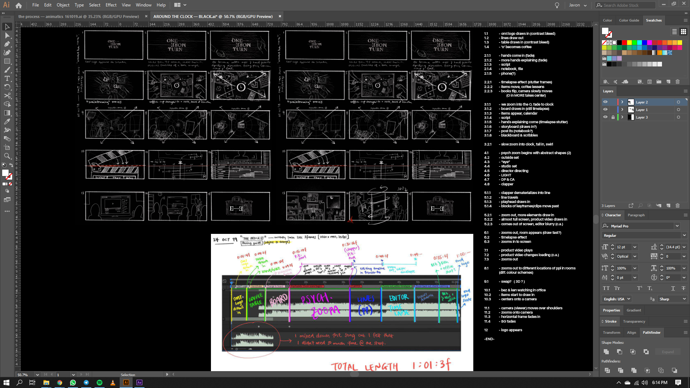Open English: USA language dropdown

click(617, 299)
